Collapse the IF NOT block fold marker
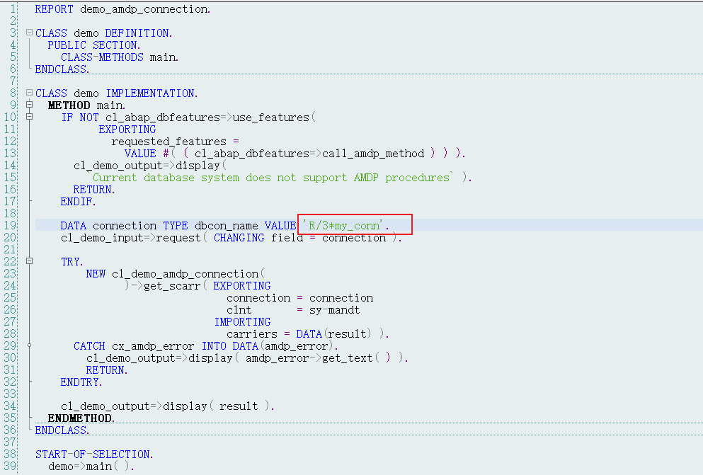 [29, 117]
